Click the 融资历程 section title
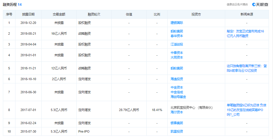This screenshot has height=139, width=273. (x=10, y=5)
